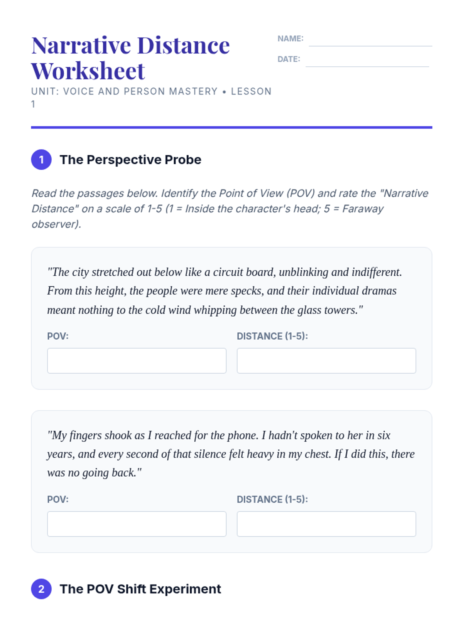
Task: Focus the POV field under phone passage
Action: pyautogui.click(x=137, y=524)
